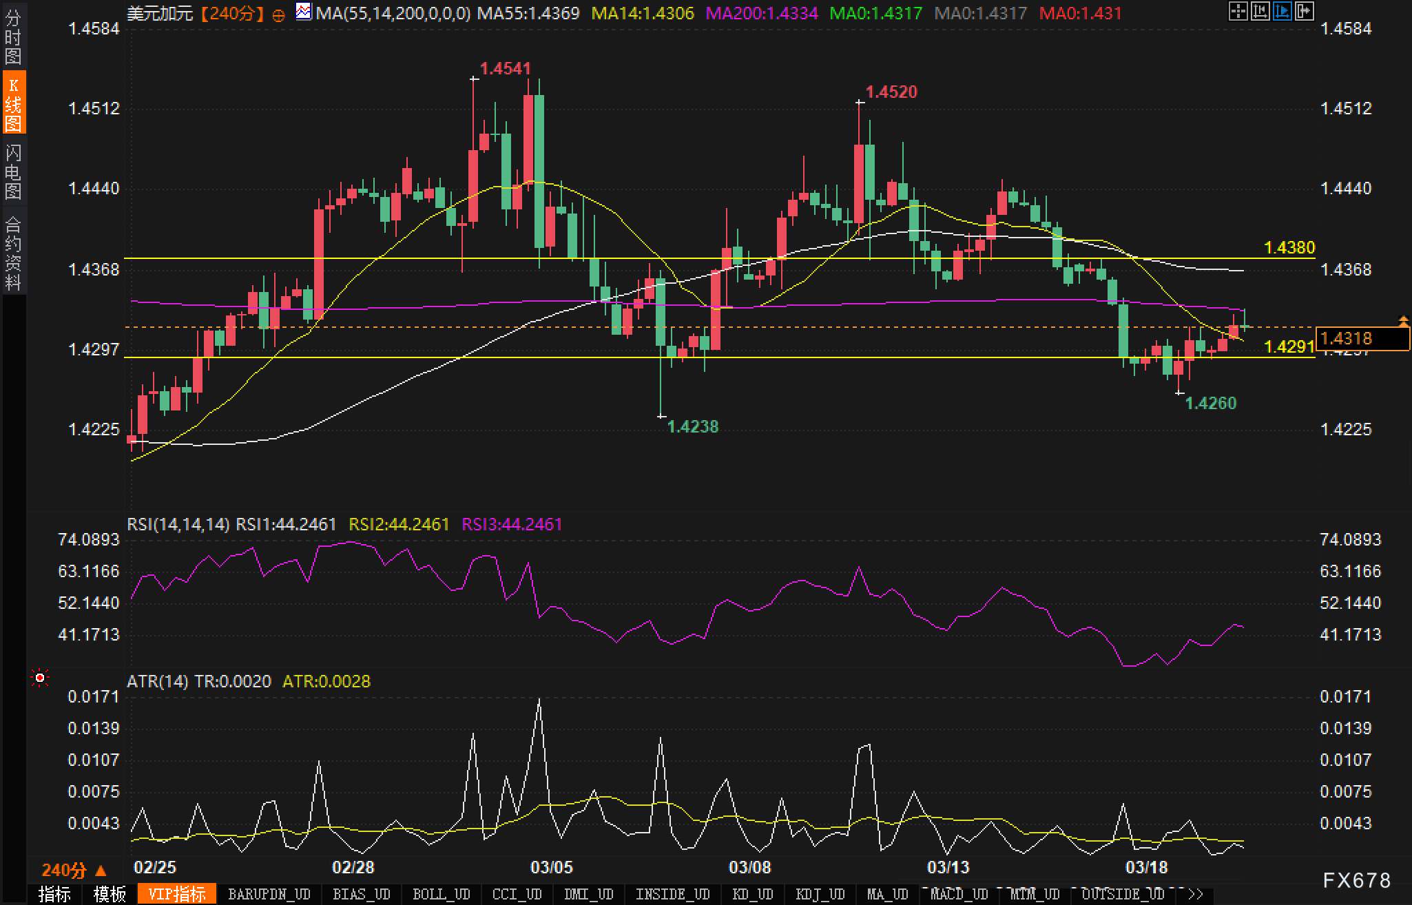1412x905 pixels.
Task: Open MA indicator settings icon
Action: 303,11
